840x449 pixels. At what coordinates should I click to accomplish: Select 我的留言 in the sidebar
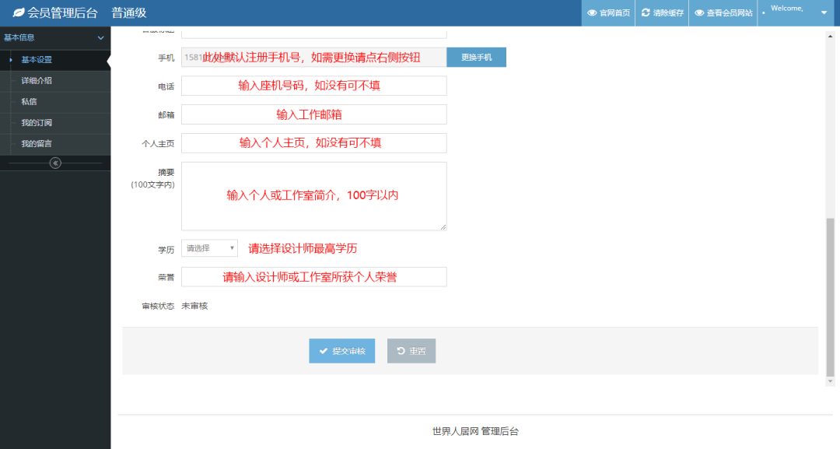point(37,142)
